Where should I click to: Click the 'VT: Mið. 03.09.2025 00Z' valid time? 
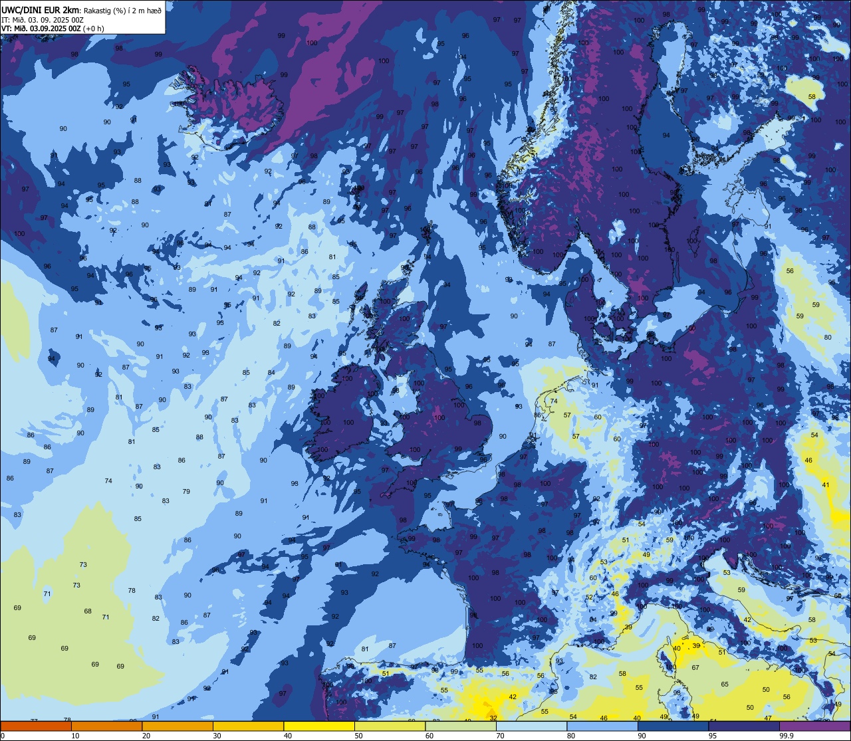coord(41,29)
